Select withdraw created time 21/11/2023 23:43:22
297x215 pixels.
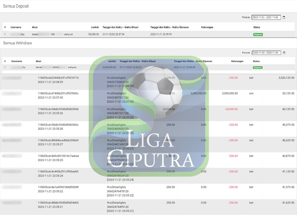pos(131,67)
